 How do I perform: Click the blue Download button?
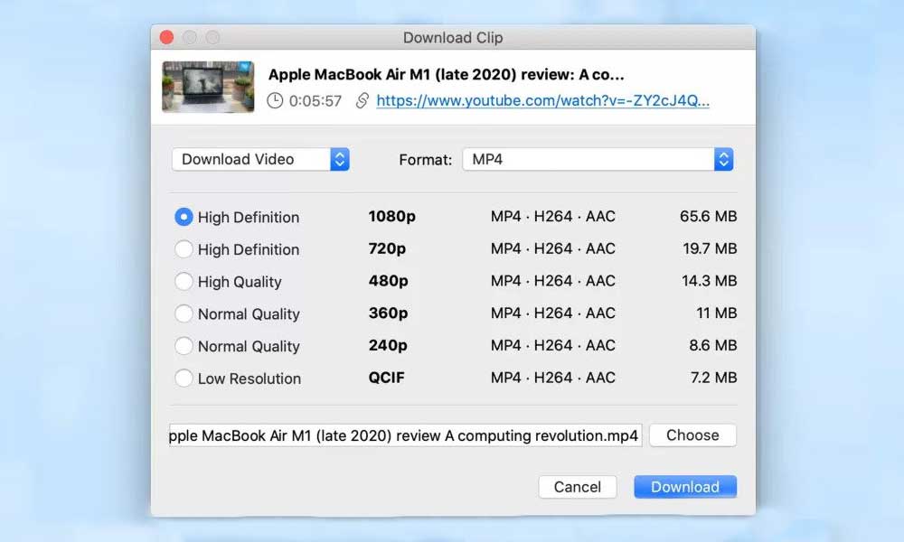(685, 487)
